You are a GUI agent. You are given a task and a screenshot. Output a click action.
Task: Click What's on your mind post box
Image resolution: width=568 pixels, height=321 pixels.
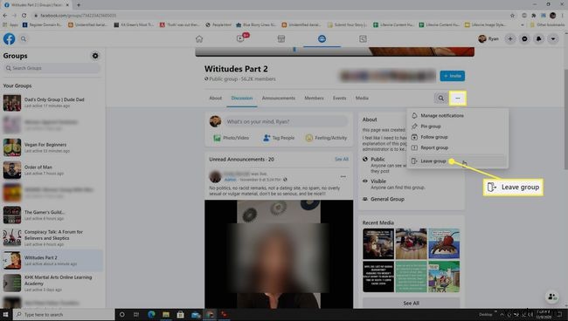(285, 121)
